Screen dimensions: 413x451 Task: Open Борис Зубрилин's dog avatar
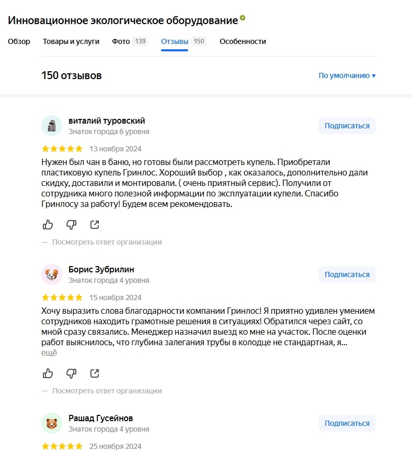tap(52, 274)
